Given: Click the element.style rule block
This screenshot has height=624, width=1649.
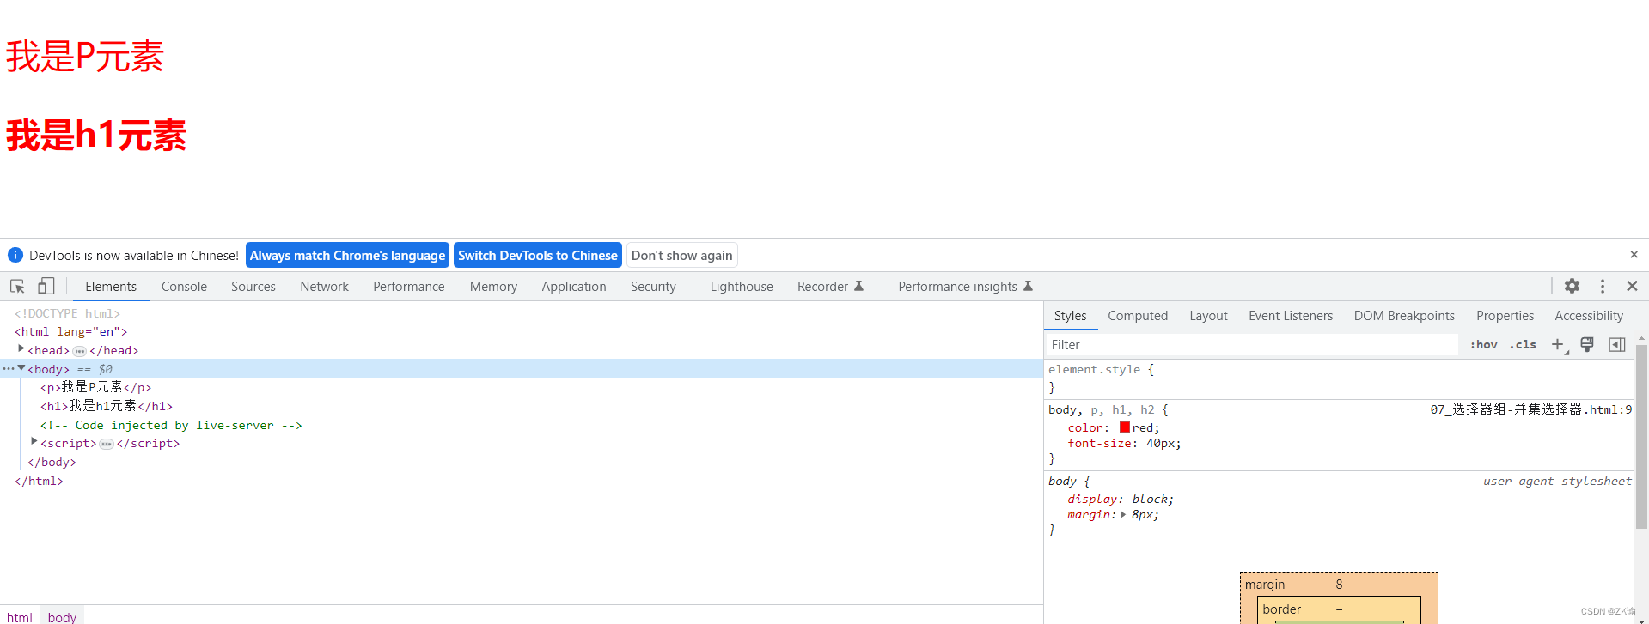Looking at the screenshot, I should point(1340,379).
